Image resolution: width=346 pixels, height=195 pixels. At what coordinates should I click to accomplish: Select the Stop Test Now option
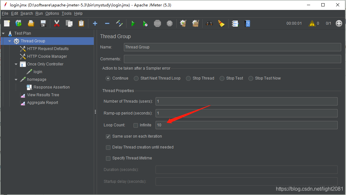click(x=251, y=79)
